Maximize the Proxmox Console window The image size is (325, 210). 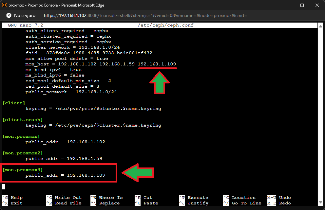click(302, 5)
